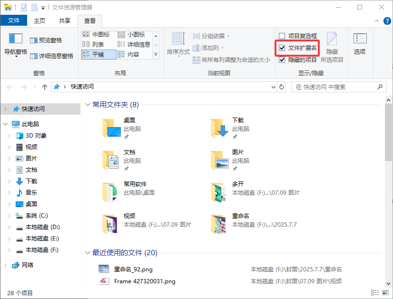
Task: Expand the 3D Objects tree node
Action: (10, 136)
